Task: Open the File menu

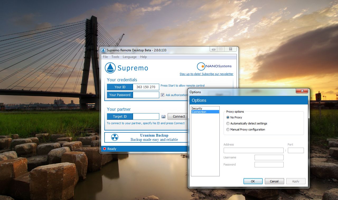Action: (x=105, y=57)
